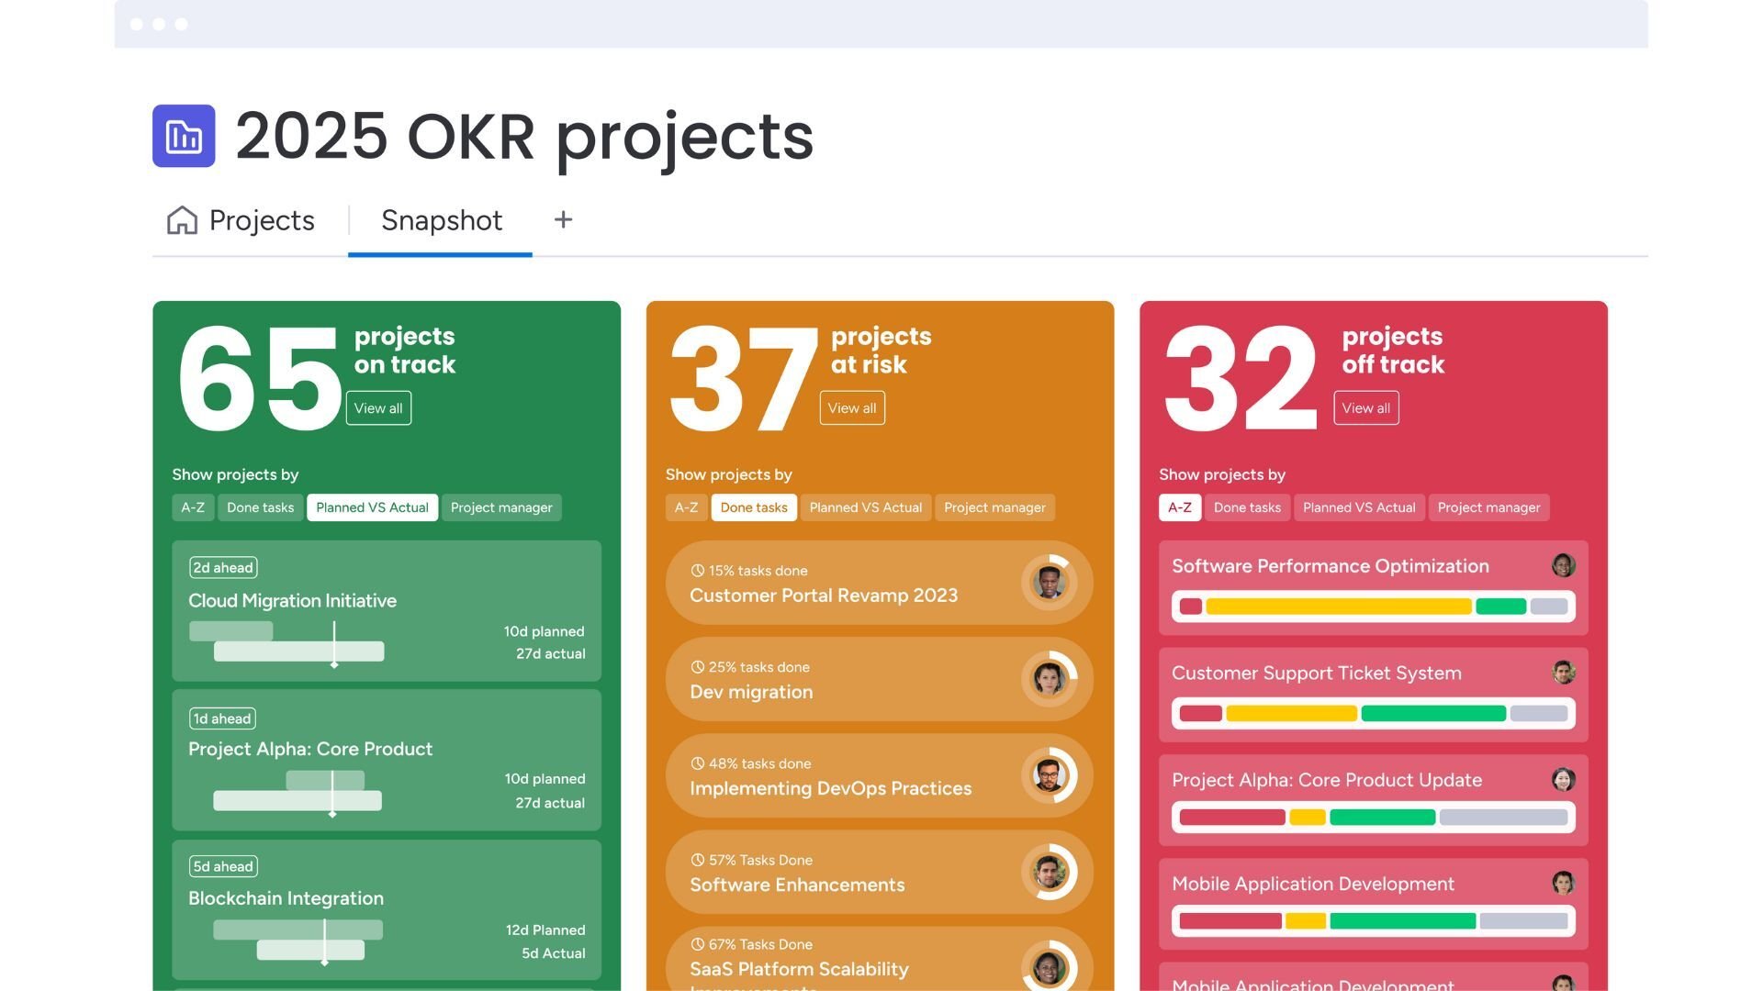Open "View all" for projects off track
The height and width of the screenshot is (991, 1763).
tap(1365, 407)
